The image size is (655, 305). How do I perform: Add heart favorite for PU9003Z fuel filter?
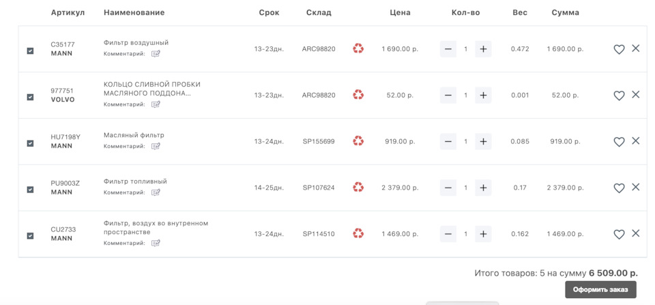(x=619, y=188)
